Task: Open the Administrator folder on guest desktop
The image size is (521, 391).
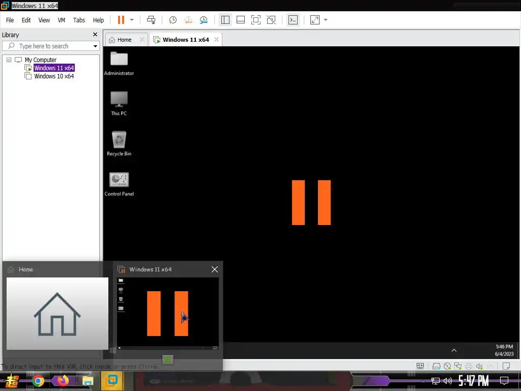Action: point(119,64)
